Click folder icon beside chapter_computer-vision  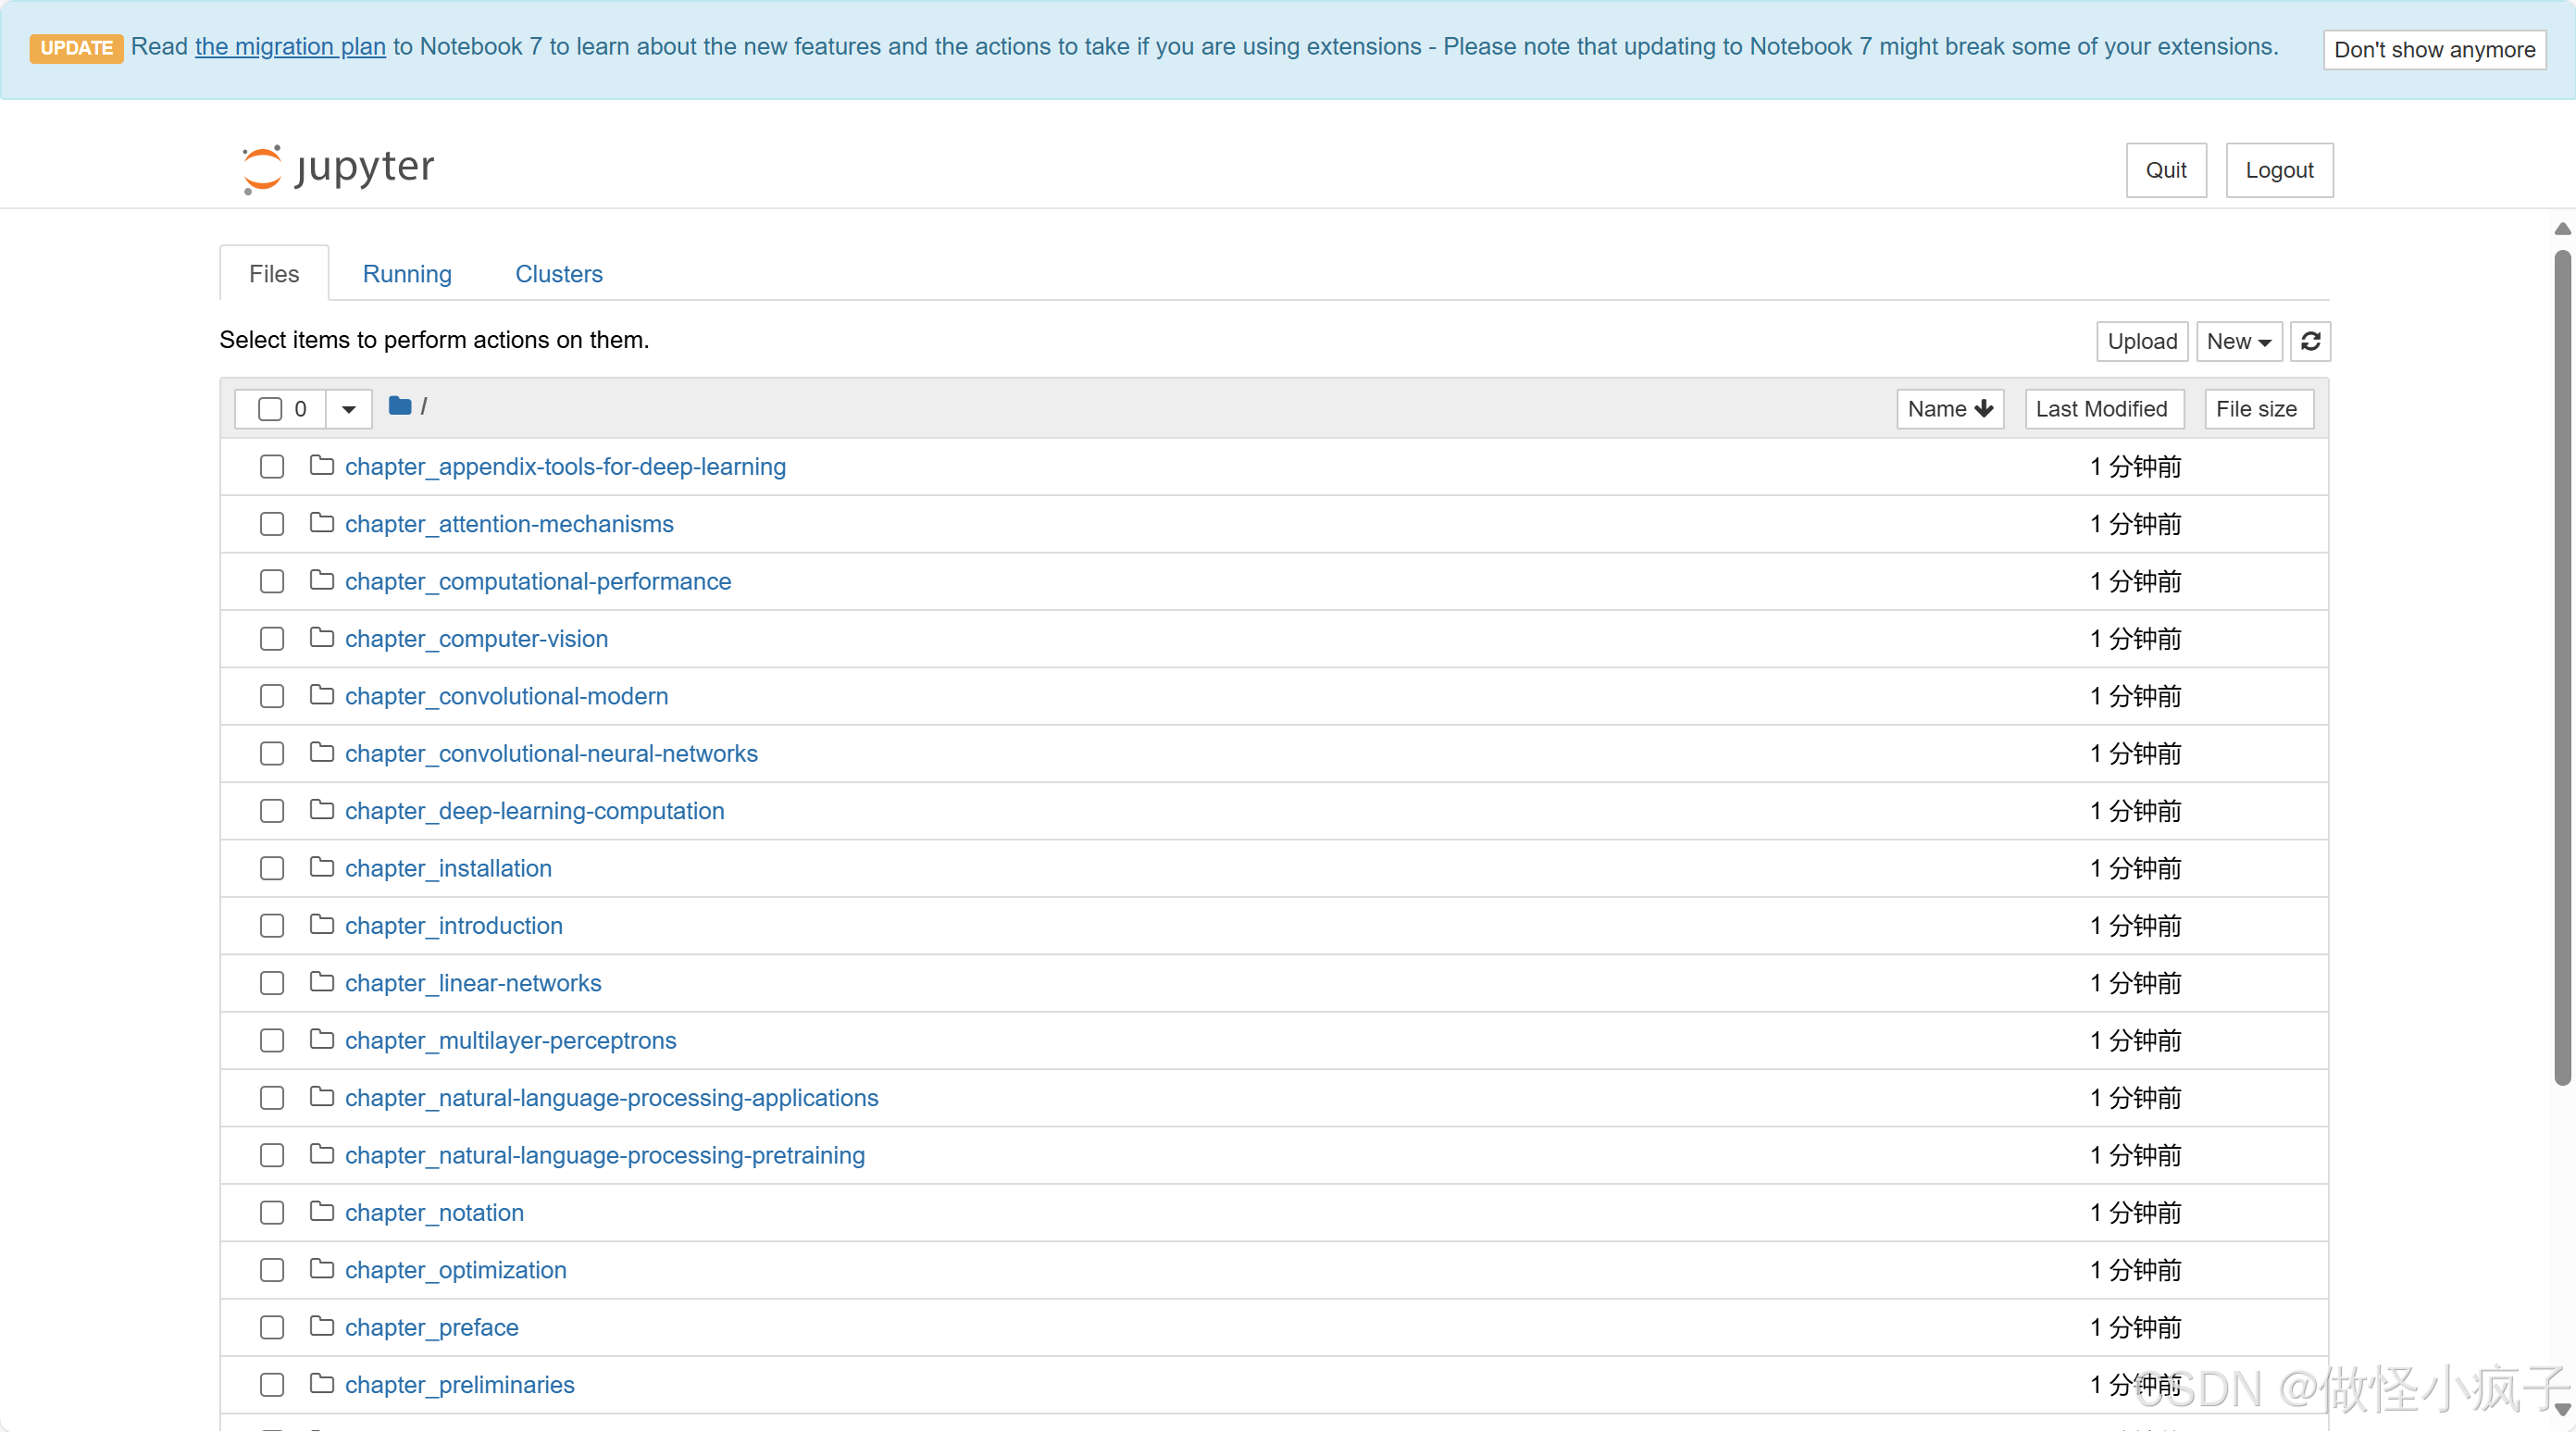(321, 638)
